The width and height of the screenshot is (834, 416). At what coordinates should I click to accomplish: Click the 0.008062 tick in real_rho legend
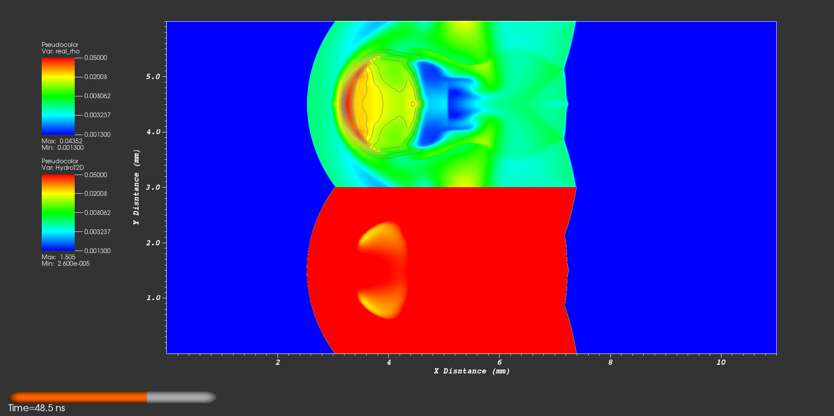[x=97, y=96]
